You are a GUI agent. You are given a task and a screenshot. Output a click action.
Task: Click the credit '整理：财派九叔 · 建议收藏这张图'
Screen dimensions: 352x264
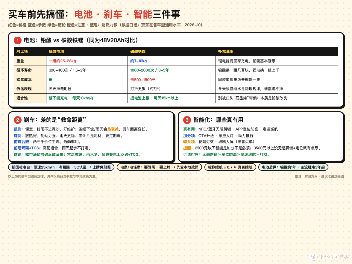click(x=319, y=176)
